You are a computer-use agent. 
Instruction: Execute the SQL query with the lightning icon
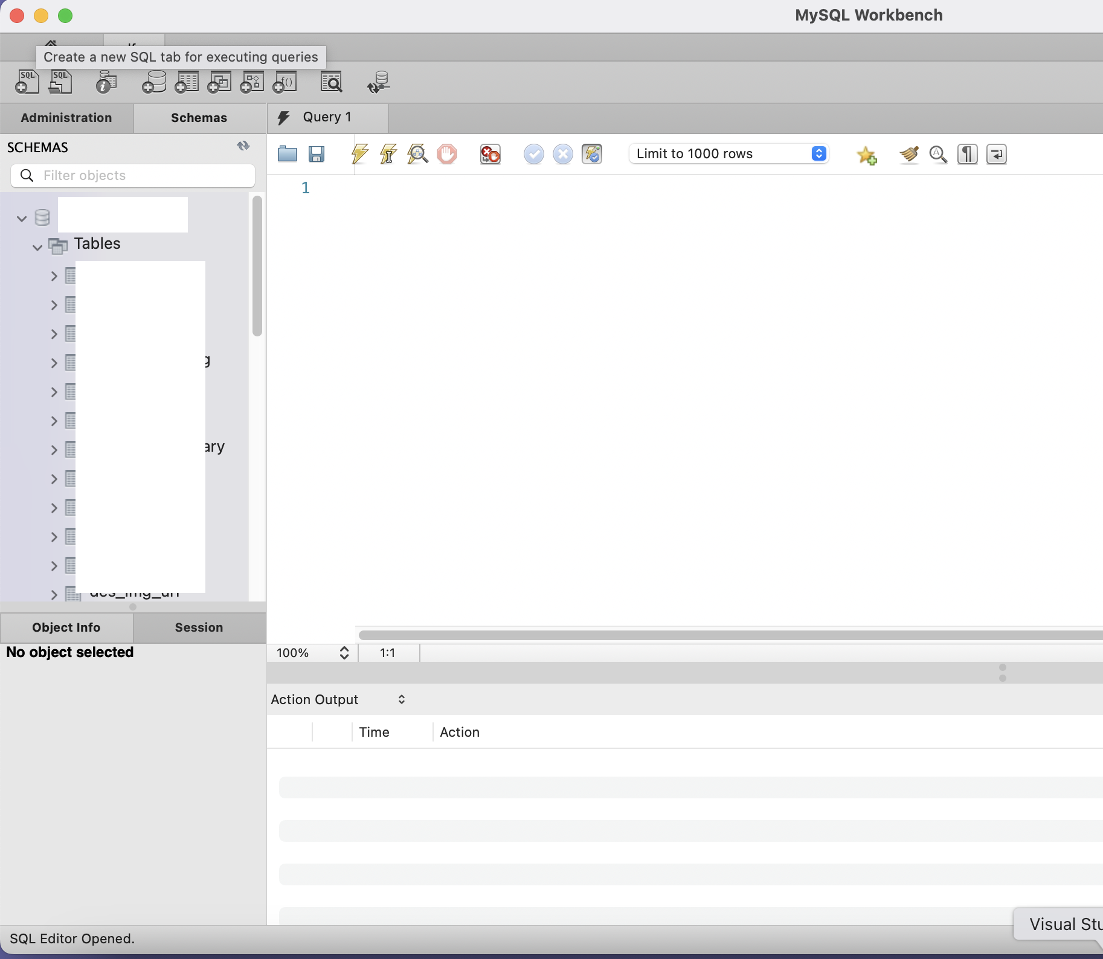click(x=359, y=154)
